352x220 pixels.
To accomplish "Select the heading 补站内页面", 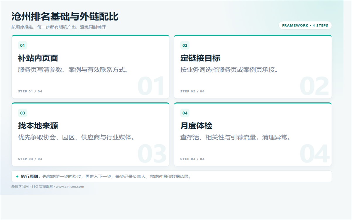I will pos(38,58).
